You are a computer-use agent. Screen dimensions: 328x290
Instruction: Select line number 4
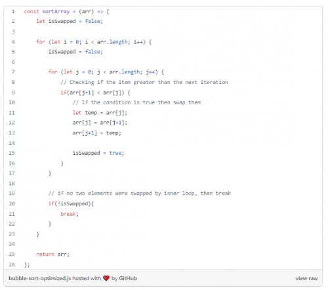click(x=13, y=42)
